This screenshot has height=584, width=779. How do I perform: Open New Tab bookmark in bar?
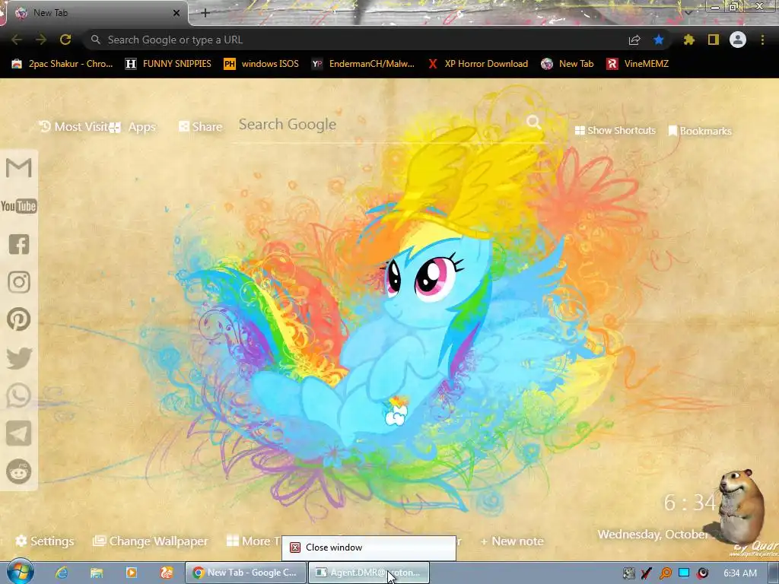pos(568,64)
